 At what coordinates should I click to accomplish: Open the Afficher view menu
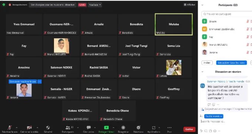(x=189, y=5)
